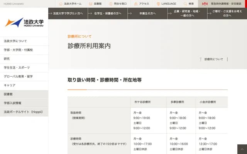
Task: Open the 法政大学で学びたい方へ menu
Action: (68, 13)
